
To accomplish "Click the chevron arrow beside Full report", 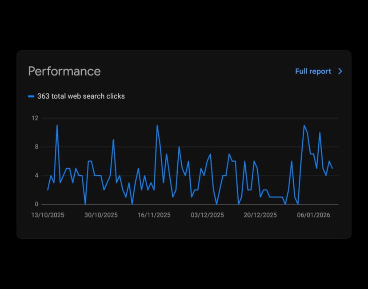I will 340,71.
